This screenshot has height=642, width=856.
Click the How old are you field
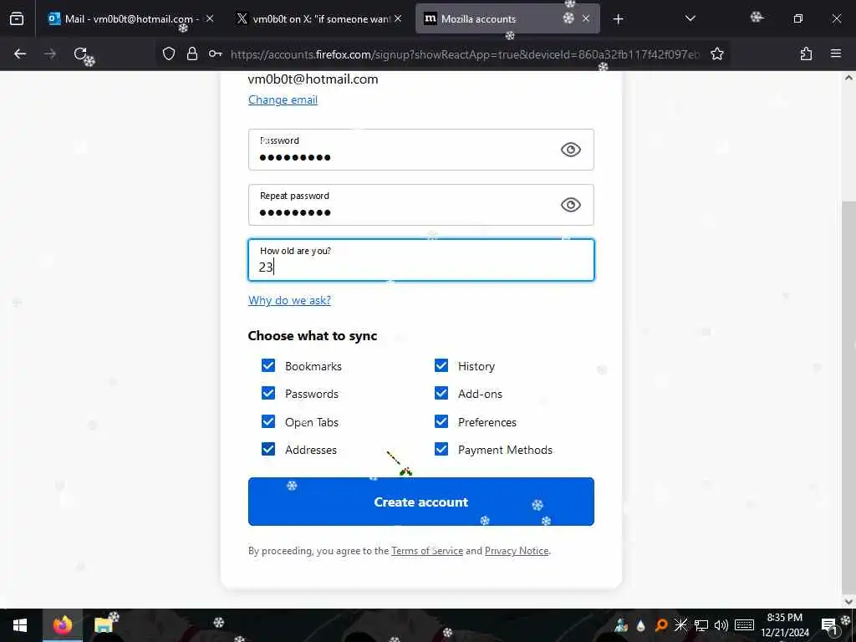pyautogui.click(x=421, y=260)
